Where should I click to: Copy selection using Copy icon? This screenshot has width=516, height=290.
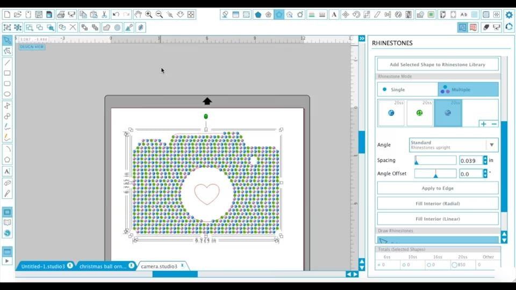(x=83, y=15)
